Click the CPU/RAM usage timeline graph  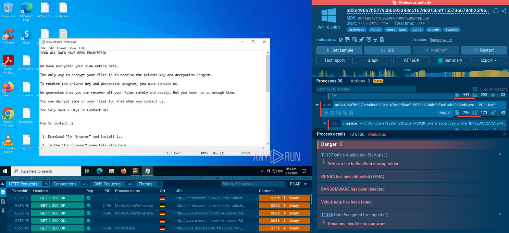[x=410, y=72]
